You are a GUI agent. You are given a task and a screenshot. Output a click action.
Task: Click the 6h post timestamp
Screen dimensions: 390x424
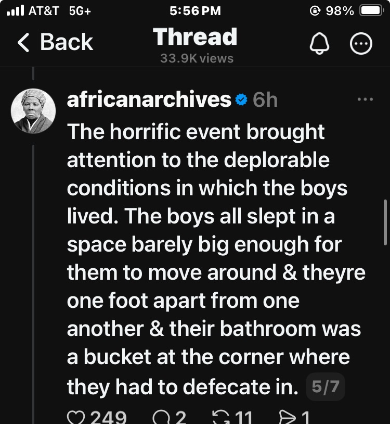[265, 99]
